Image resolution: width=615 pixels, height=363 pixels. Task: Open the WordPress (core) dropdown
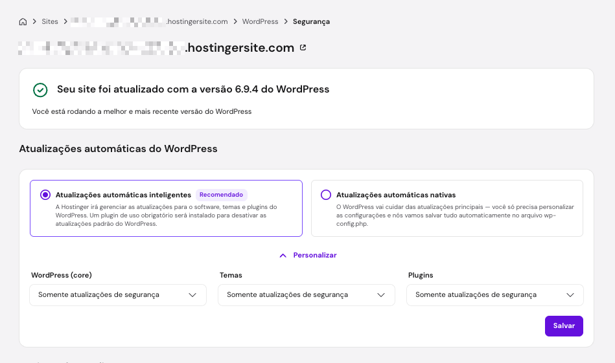pyautogui.click(x=118, y=295)
